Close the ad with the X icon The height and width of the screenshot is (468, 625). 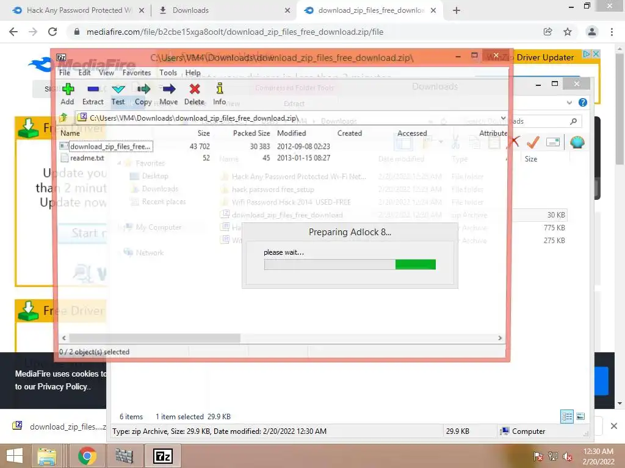(x=596, y=54)
